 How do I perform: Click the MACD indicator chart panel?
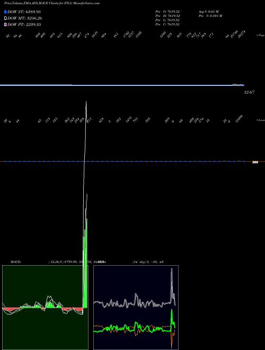[45, 308]
